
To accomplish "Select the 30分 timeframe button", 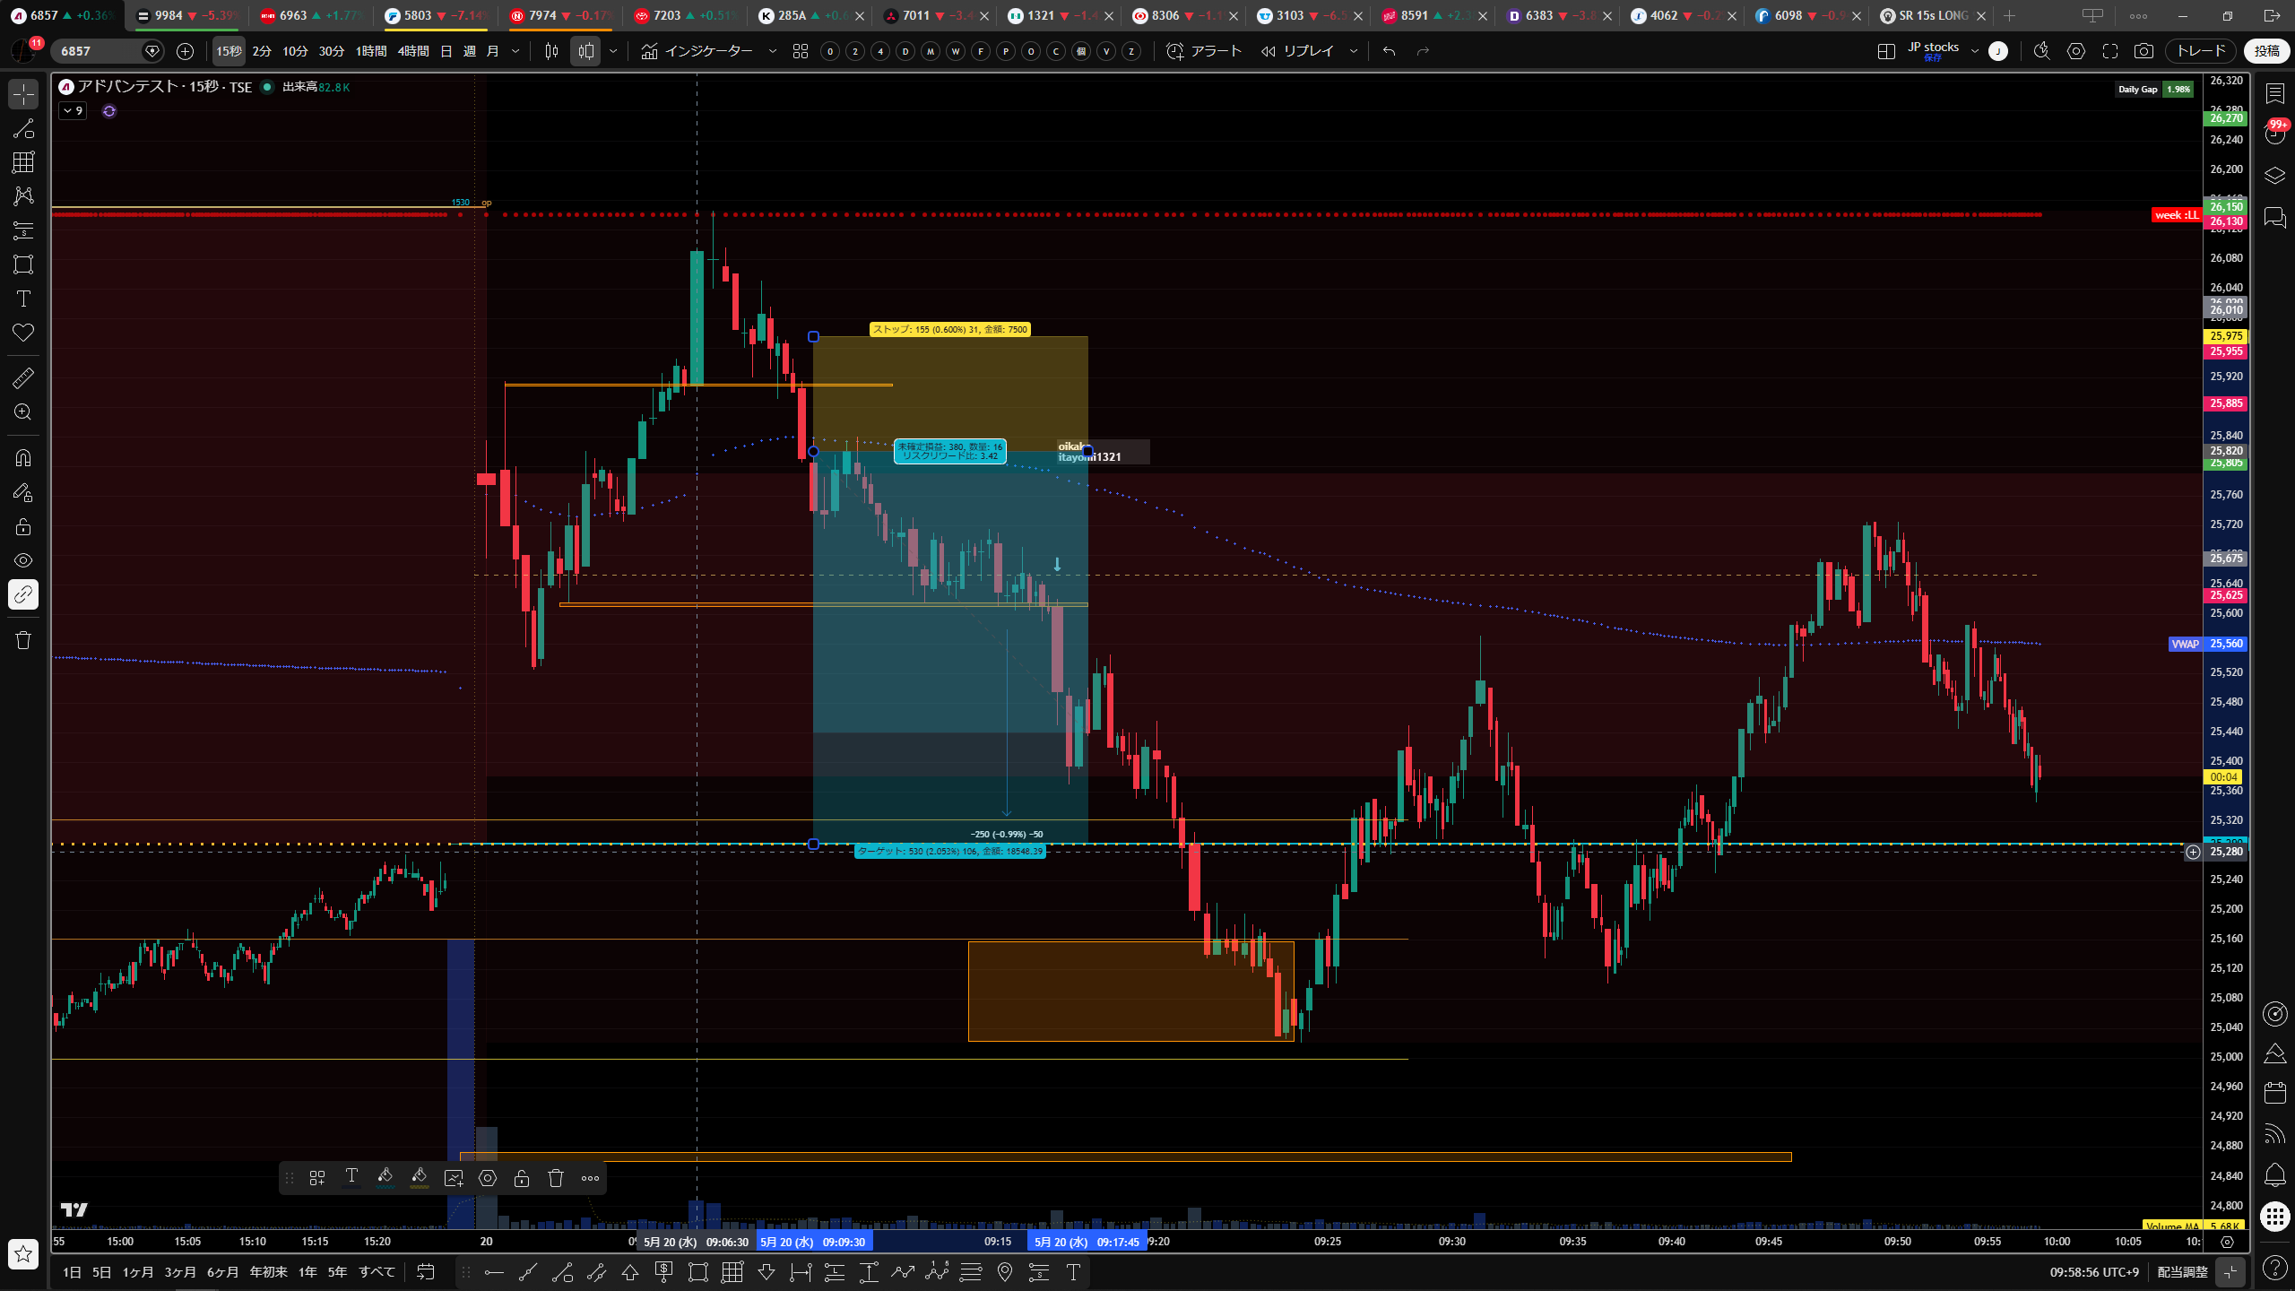I will 332,51.
